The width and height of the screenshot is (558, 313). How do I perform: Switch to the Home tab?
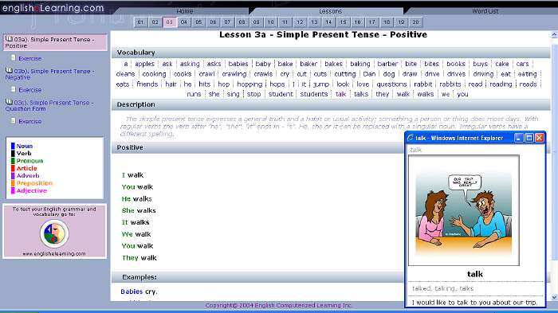pos(185,11)
